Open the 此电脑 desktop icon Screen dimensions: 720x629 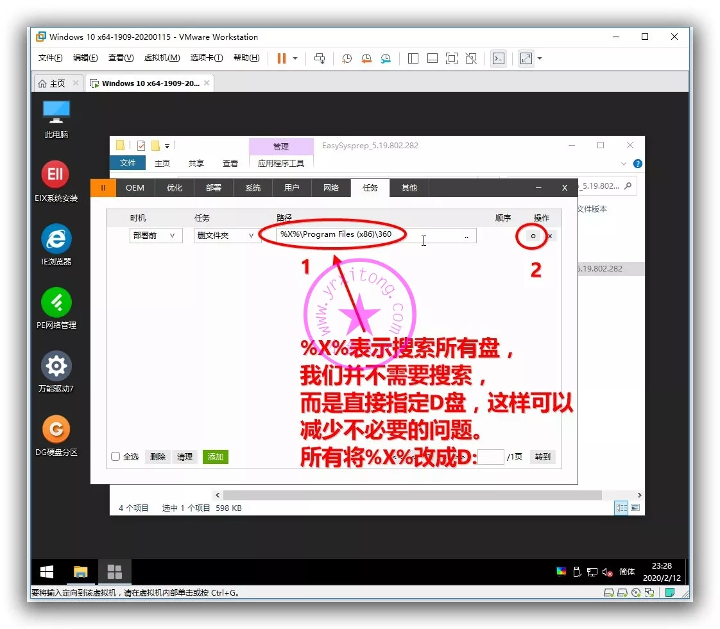(x=56, y=112)
